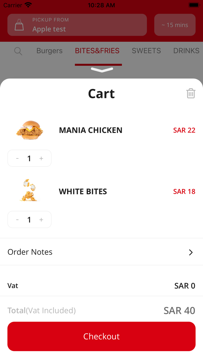The width and height of the screenshot is (203, 361).
Task: Select the WHITE BITES product image
Action: pyautogui.click(x=29, y=190)
